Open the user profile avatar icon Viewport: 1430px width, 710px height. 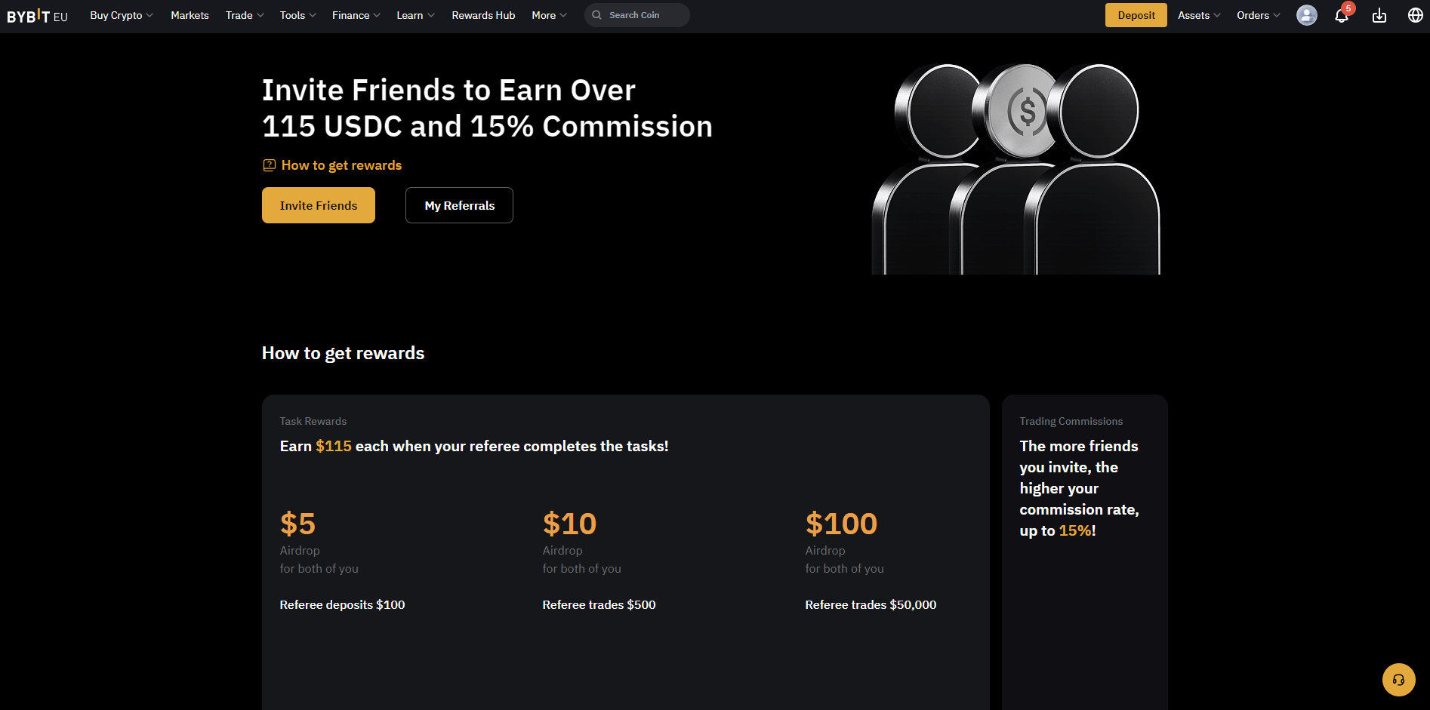(1306, 15)
